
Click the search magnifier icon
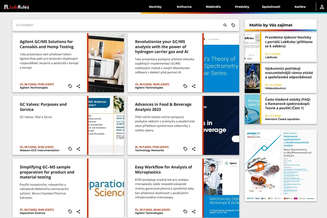click(x=225, y=25)
